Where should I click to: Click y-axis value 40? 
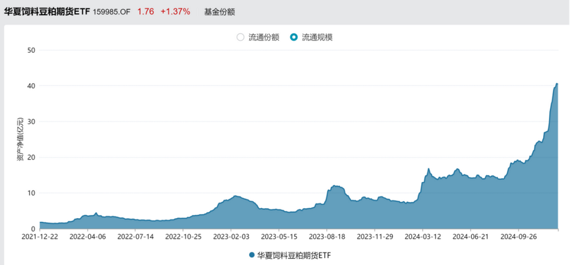[31, 86]
